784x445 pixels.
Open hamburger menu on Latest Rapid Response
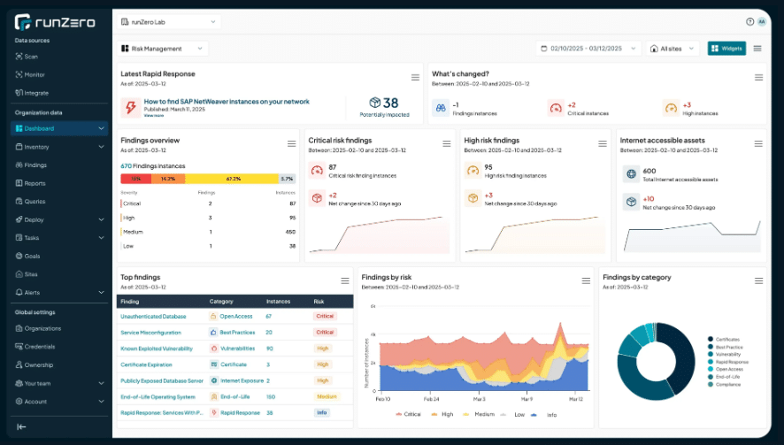click(415, 78)
